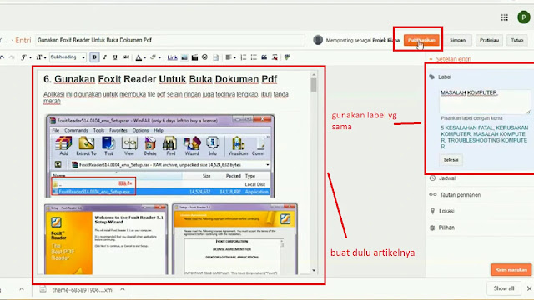The height and width of the screenshot is (300, 534).
Task: Click the article heading in the editor
Action: coord(160,79)
